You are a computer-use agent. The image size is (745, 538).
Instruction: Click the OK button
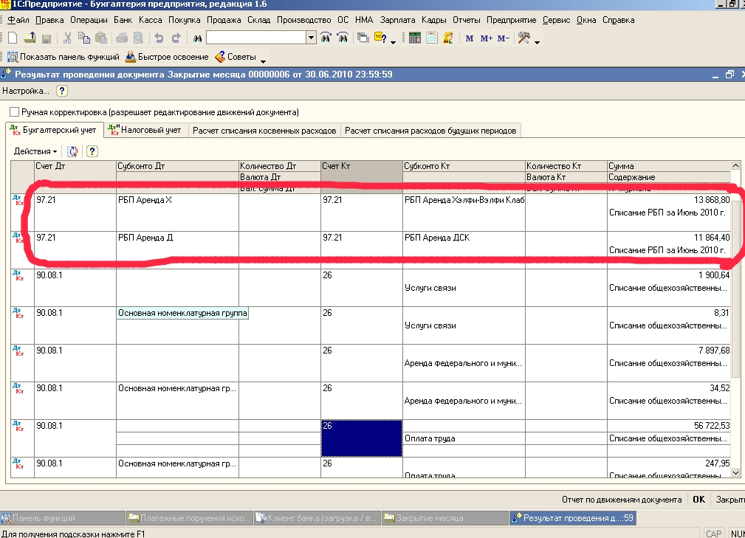click(698, 500)
